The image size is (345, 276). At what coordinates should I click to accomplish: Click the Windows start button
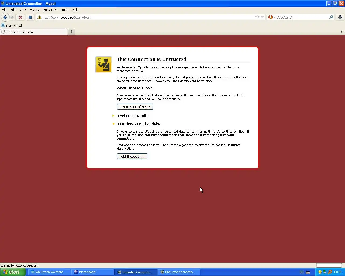(13, 272)
